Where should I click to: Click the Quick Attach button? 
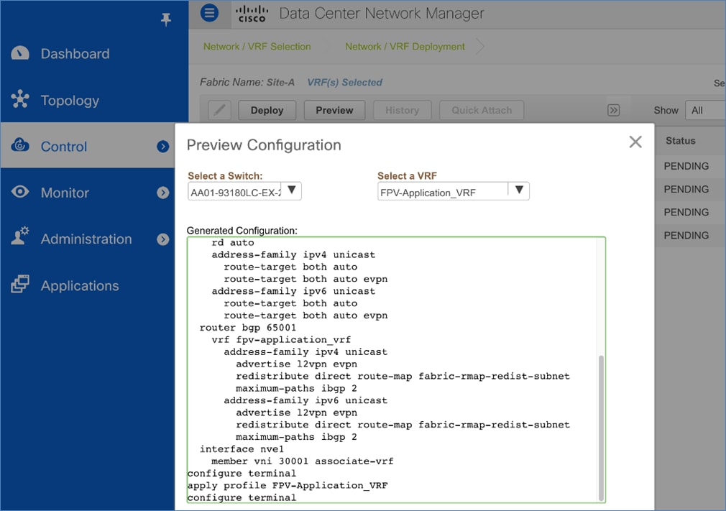[482, 110]
